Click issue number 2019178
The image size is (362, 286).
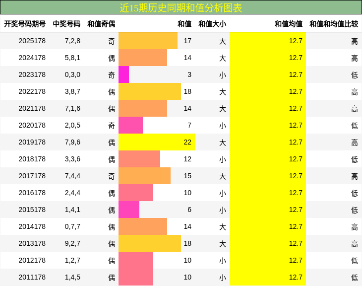pos(32,142)
